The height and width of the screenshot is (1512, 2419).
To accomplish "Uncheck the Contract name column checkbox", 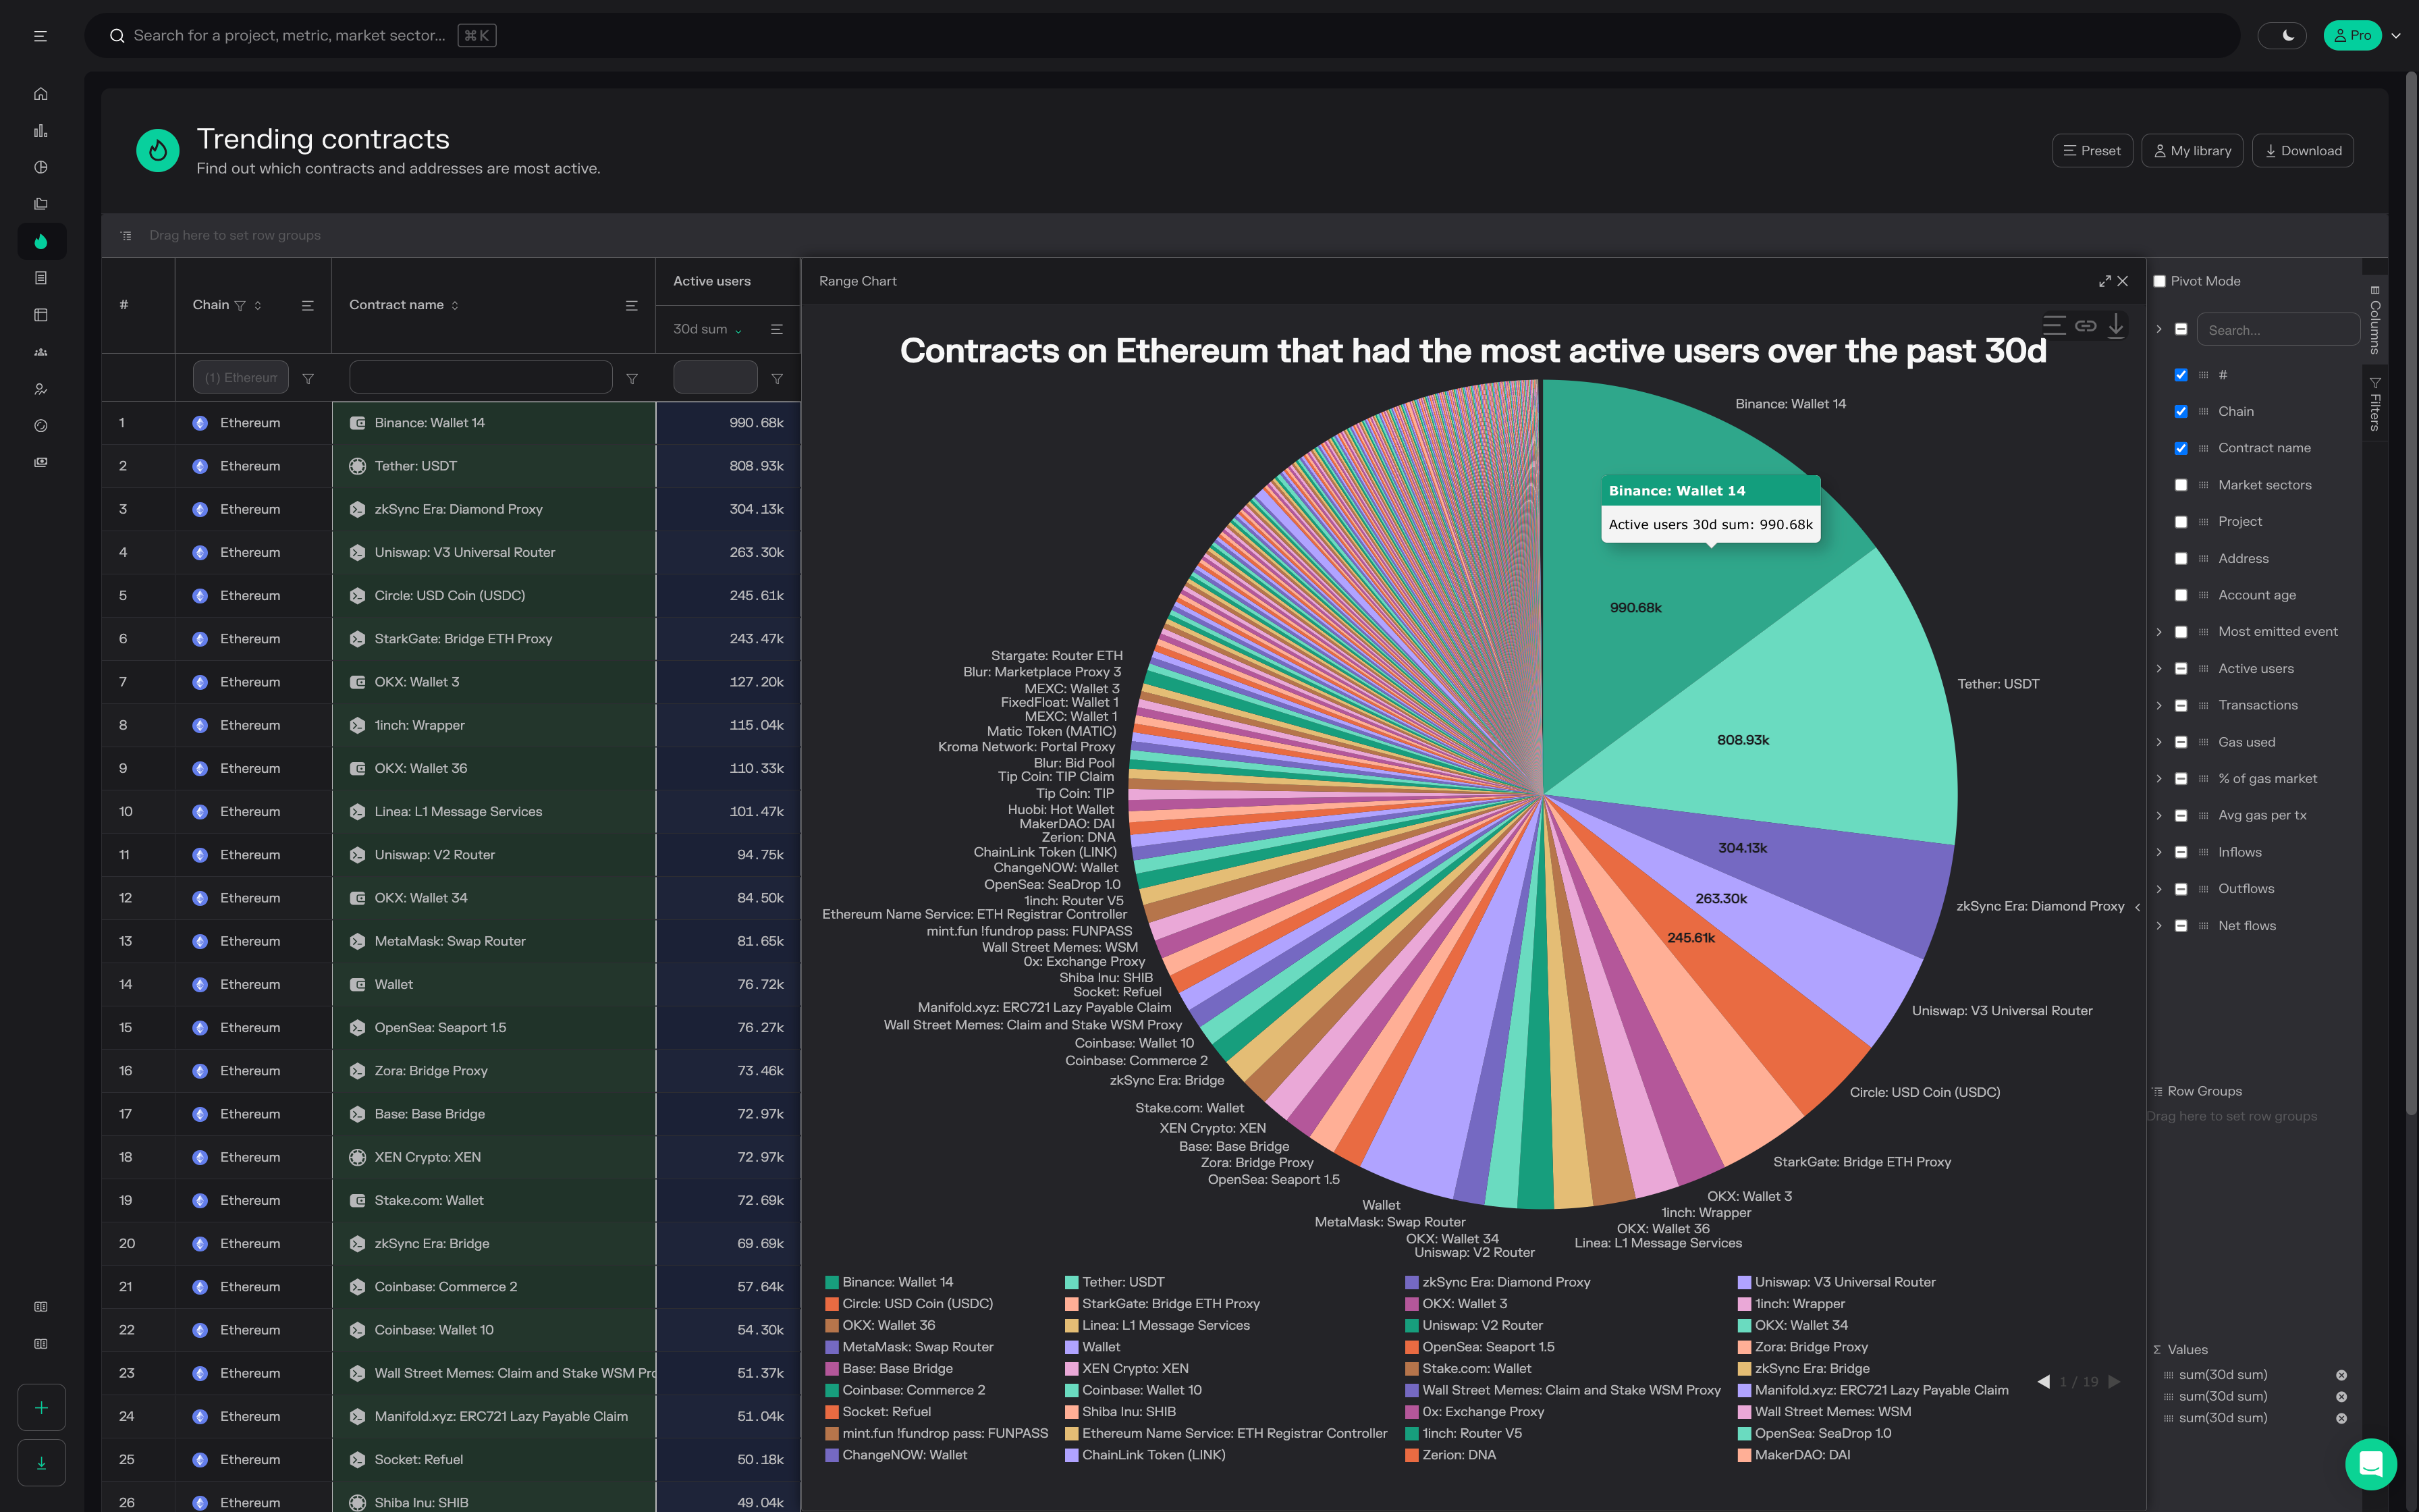I will click(2181, 448).
